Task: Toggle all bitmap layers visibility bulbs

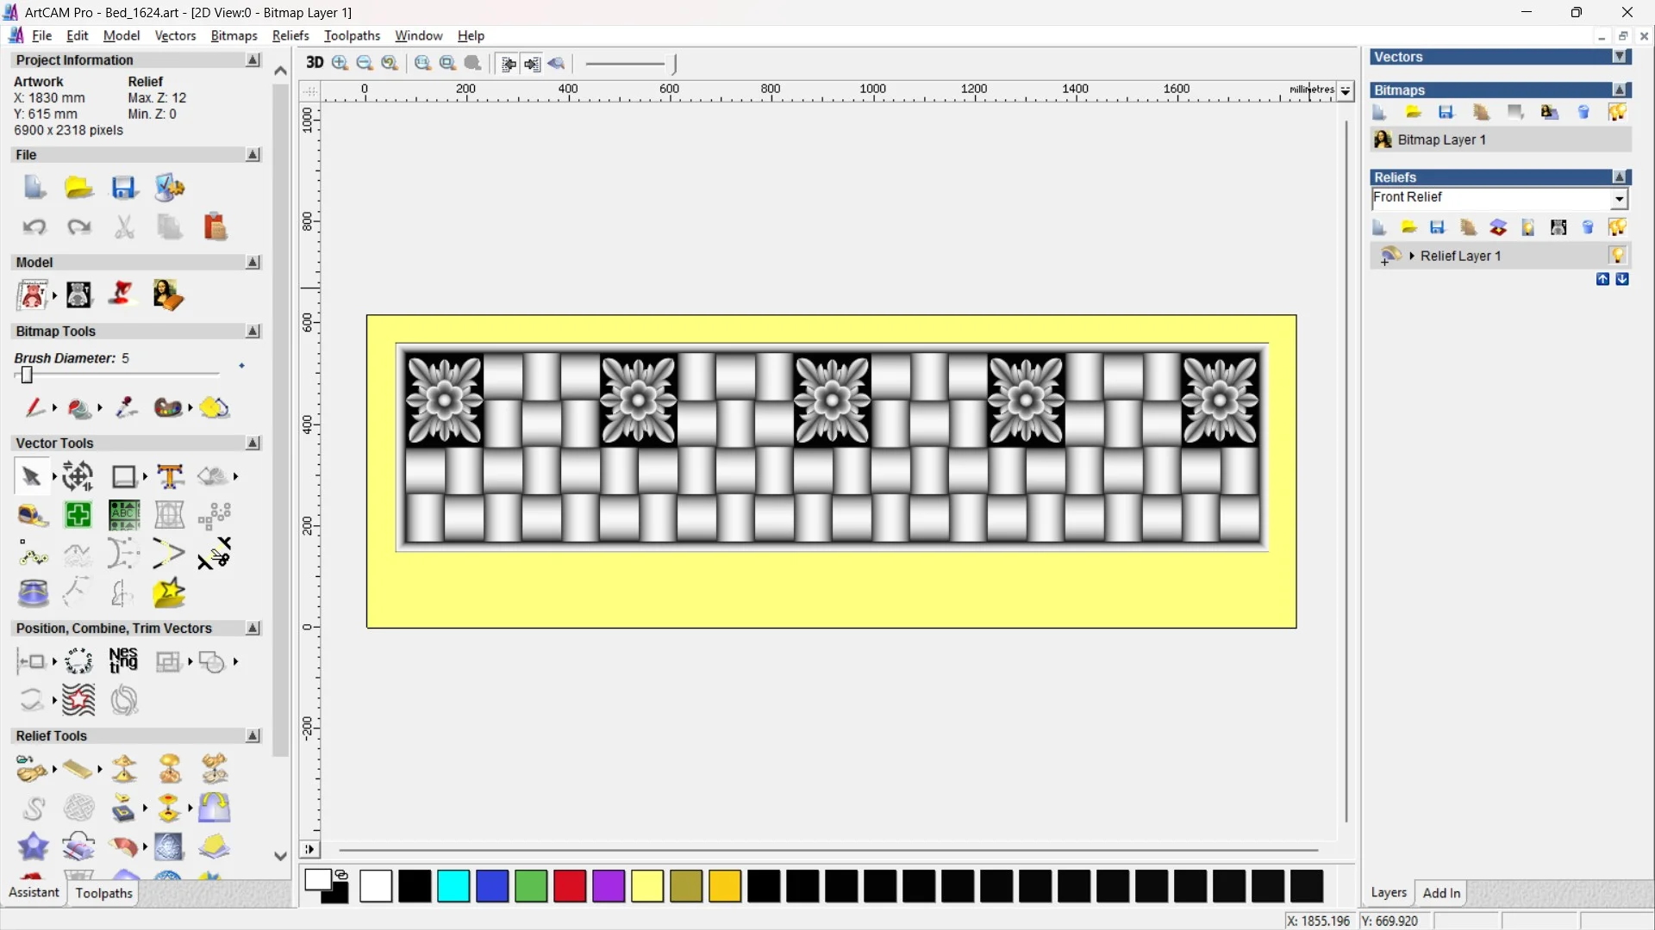Action: point(1617,113)
